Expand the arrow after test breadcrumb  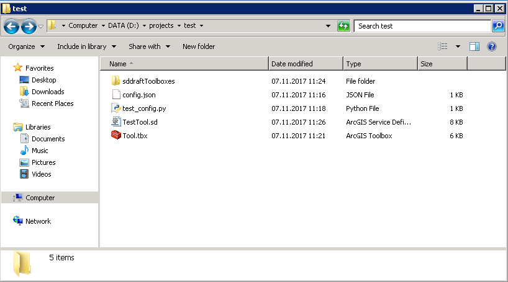pos(201,25)
